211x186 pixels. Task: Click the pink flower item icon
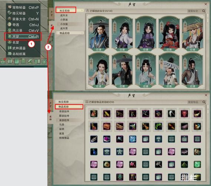[x=133, y=164]
